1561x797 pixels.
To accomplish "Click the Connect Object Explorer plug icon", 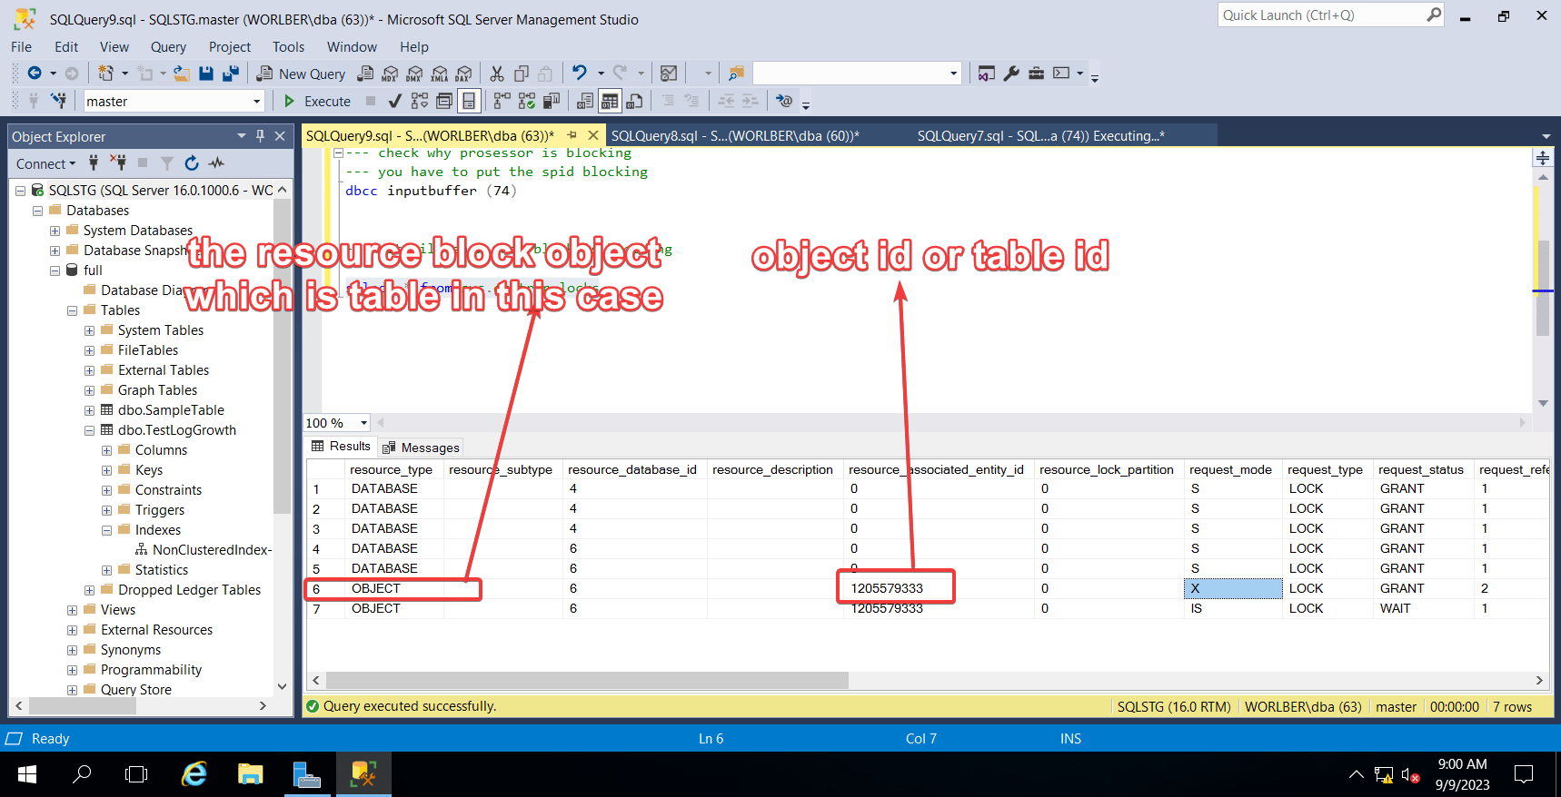I will click(x=94, y=163).
